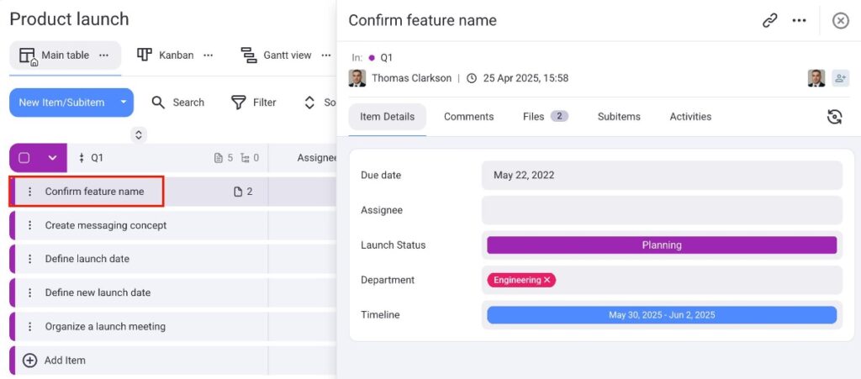Collapse the Q1 group with chevron

(x=52, y=158)
